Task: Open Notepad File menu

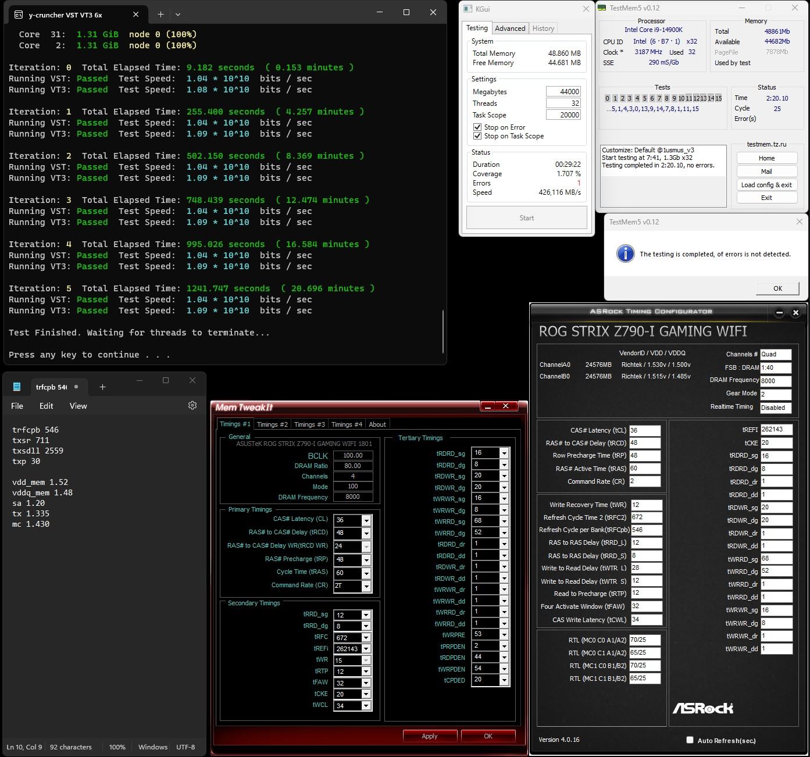Action: 17,406
